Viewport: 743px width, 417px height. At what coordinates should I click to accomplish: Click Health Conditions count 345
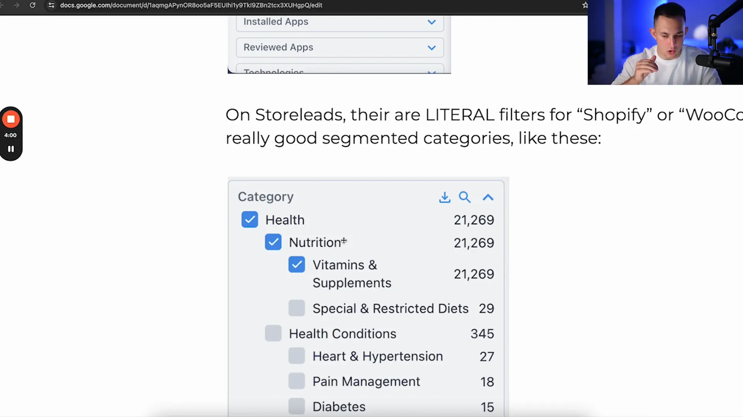point(482,334)
